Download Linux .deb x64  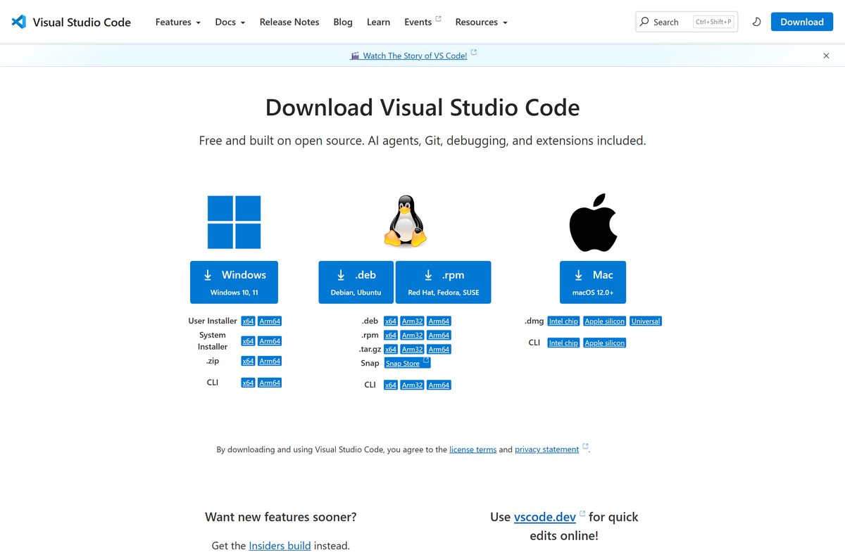pyautogui.click(x=391, y=321)
